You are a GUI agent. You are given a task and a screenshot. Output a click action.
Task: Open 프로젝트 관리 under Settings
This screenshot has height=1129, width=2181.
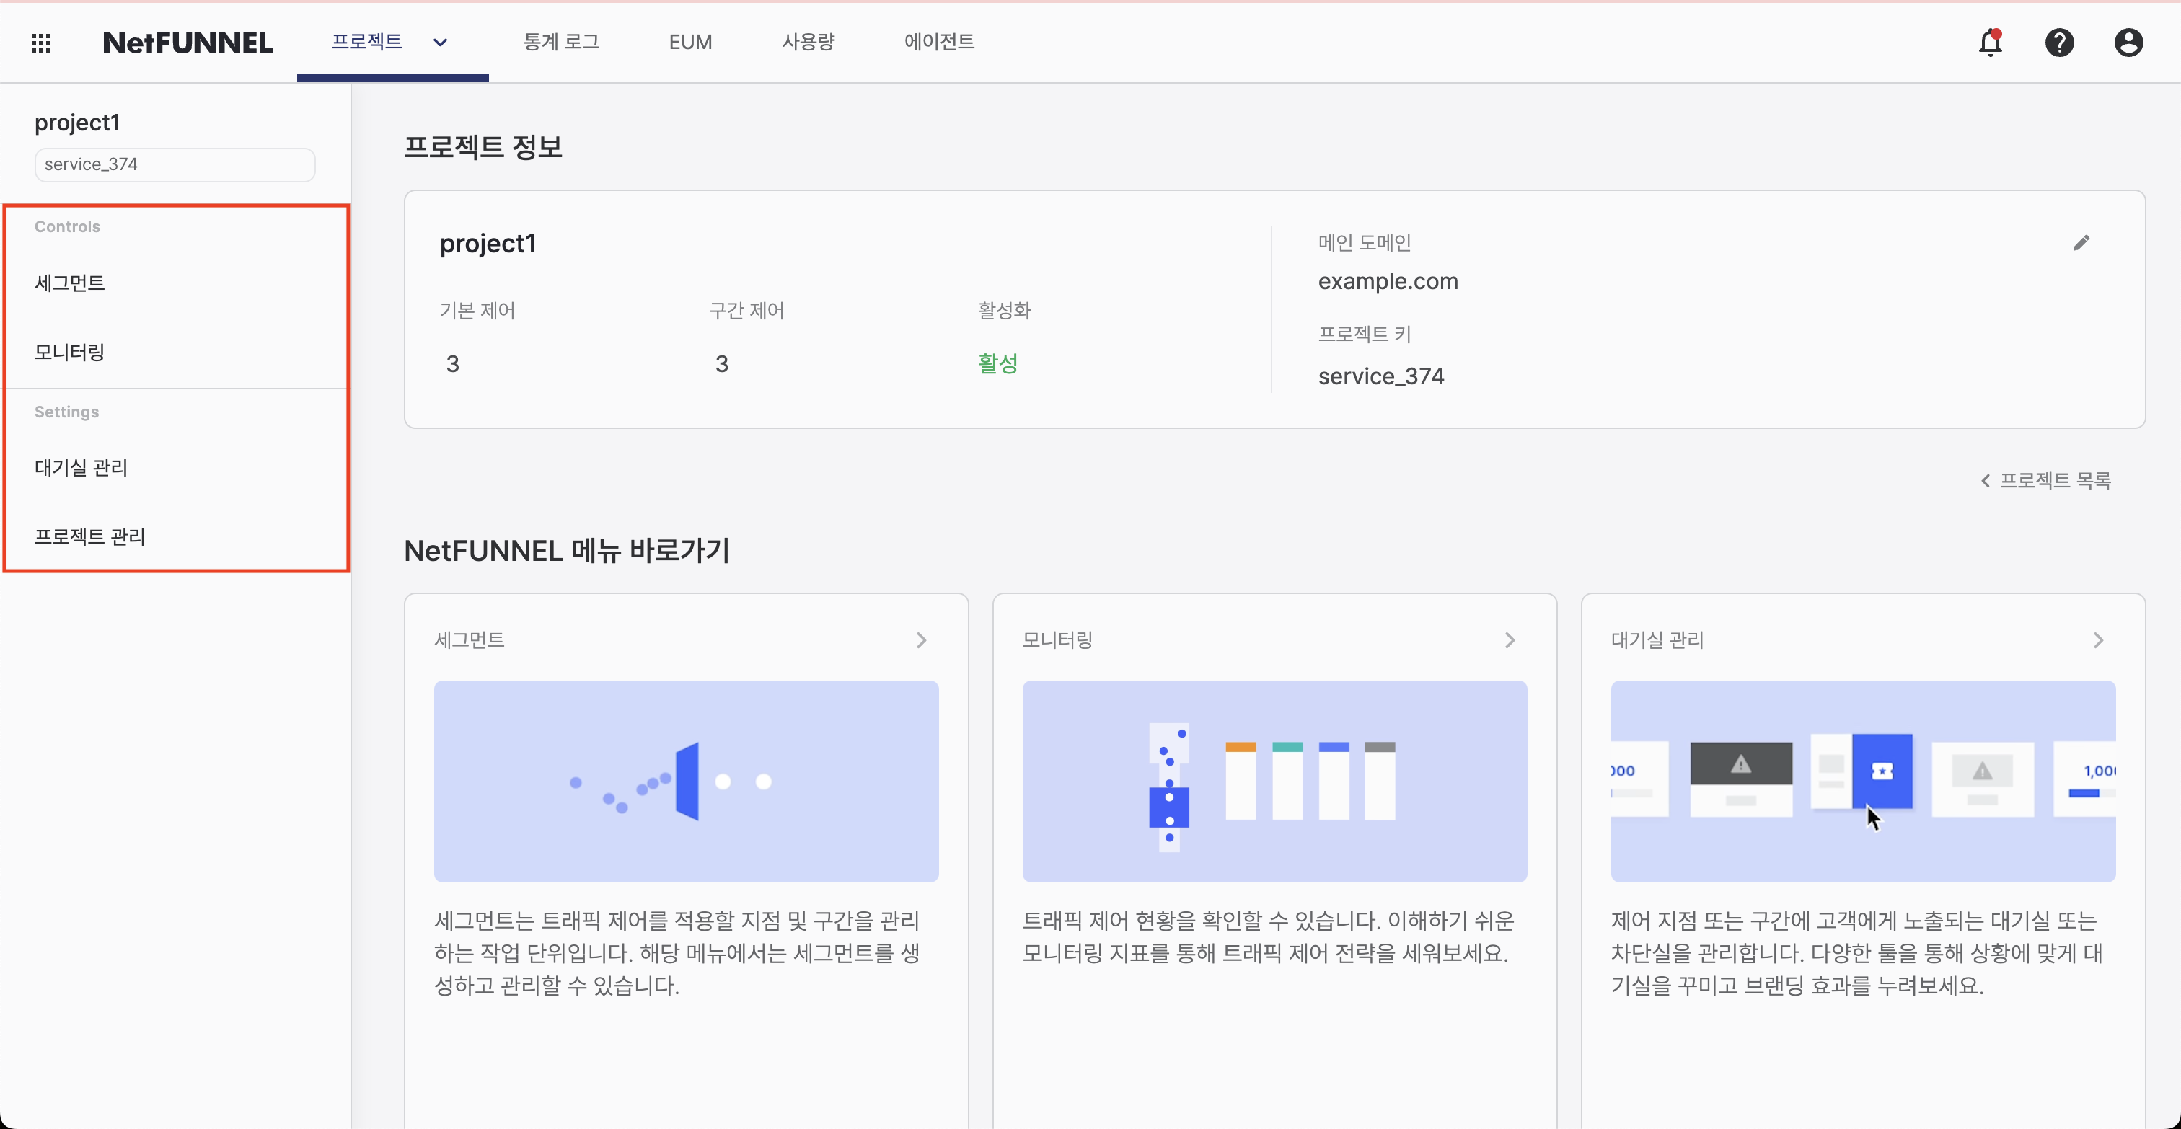tap(89, 536)
